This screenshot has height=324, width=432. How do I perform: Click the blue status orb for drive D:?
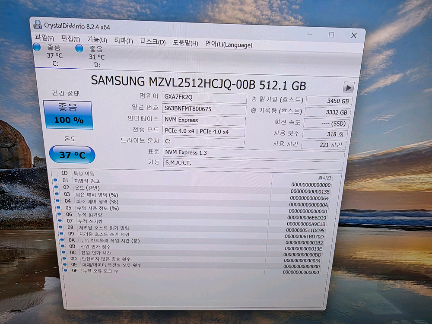tap(79, 48)
